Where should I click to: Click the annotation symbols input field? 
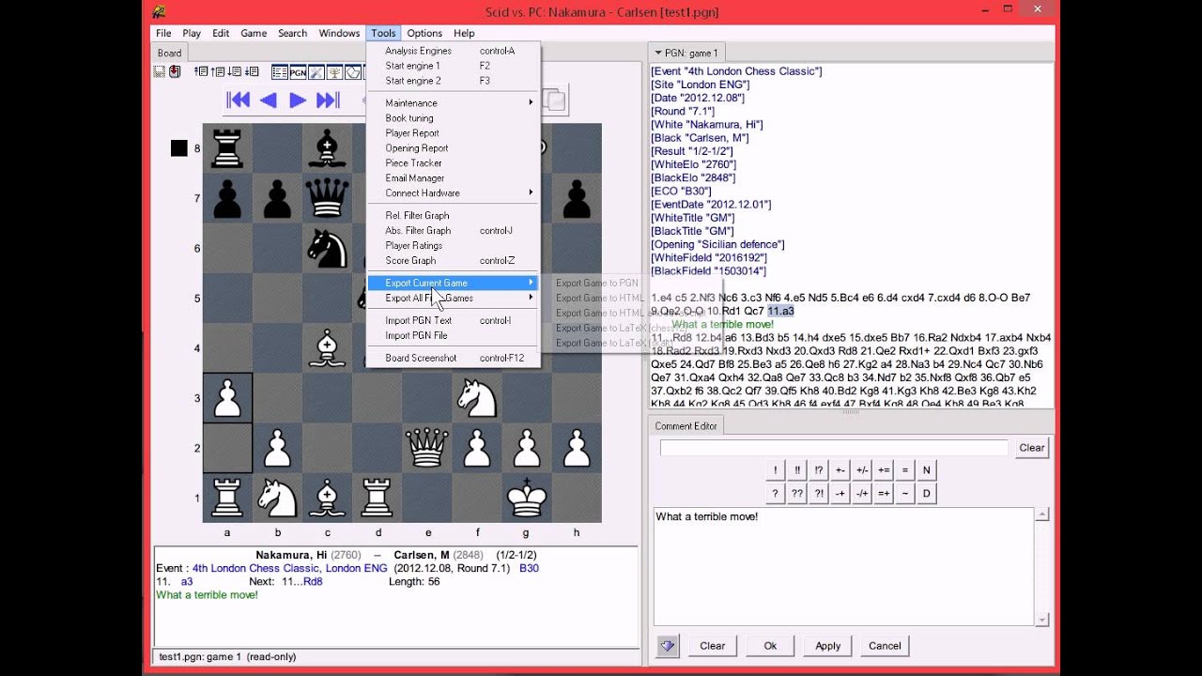pos(834,448)
